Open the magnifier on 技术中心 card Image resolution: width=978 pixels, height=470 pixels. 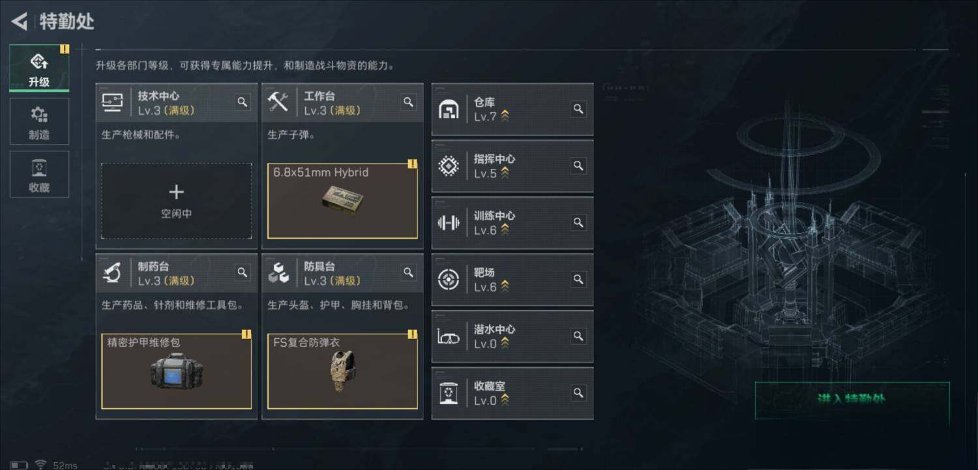(x=243, y=102)
